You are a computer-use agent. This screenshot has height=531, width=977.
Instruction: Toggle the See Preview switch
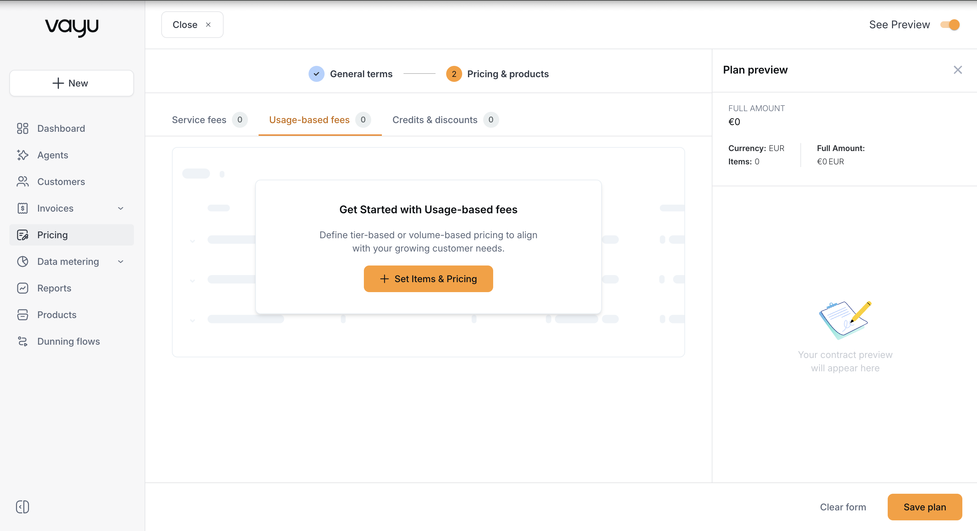(x=950, y=25)
